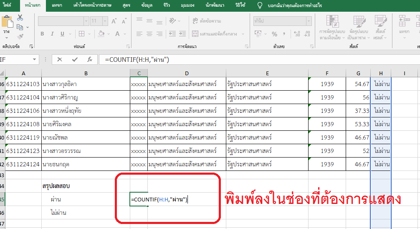Screen dimensions: 420x229
Task: Open font group dialog launcher
Action: coord(128,46)
